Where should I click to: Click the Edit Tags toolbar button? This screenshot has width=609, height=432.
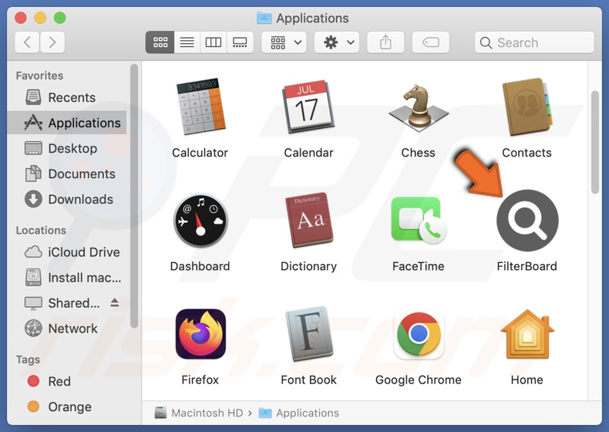(x=430, y=42)
